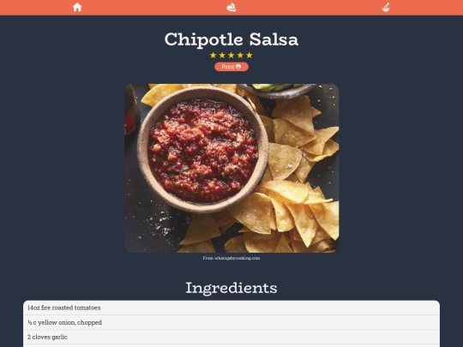The height and width of the screenshot is (347, 463).
Task: Rate the recipe two stars
Action: [222, 55]
